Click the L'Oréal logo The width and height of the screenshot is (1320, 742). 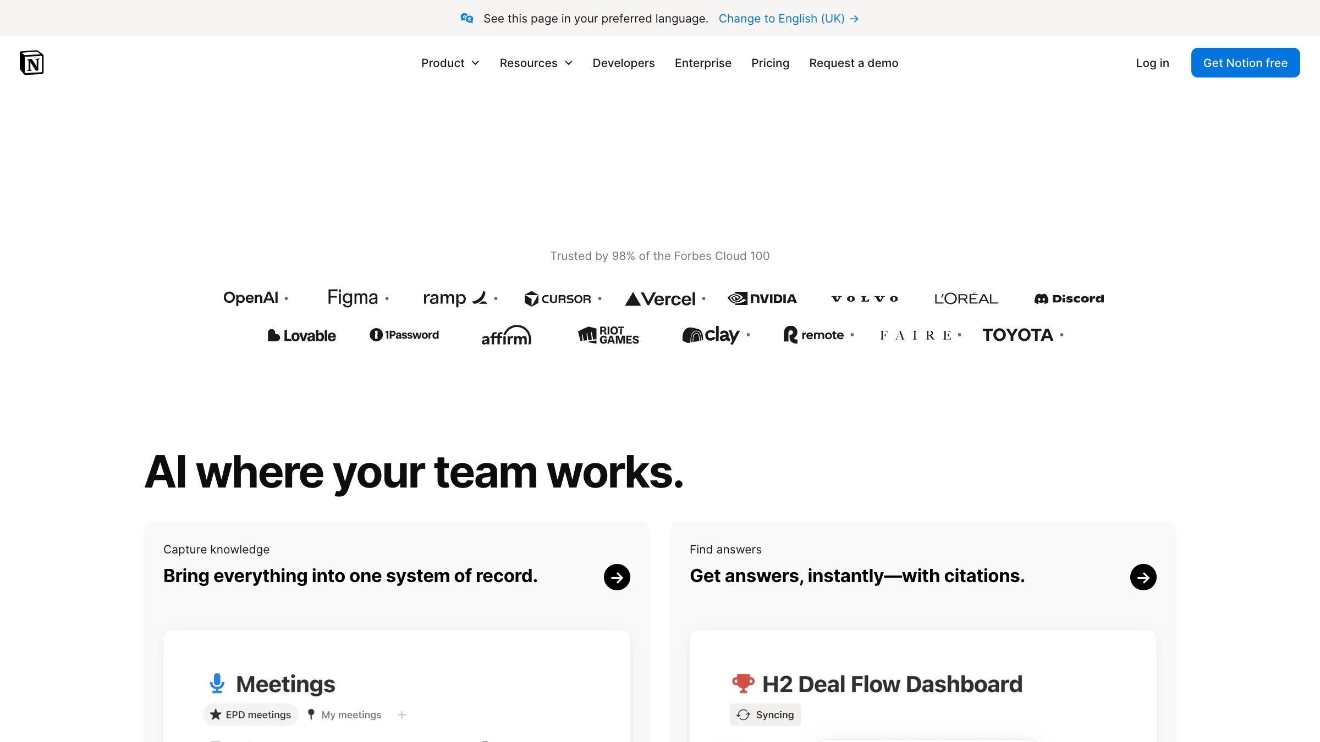pos(966,298)
